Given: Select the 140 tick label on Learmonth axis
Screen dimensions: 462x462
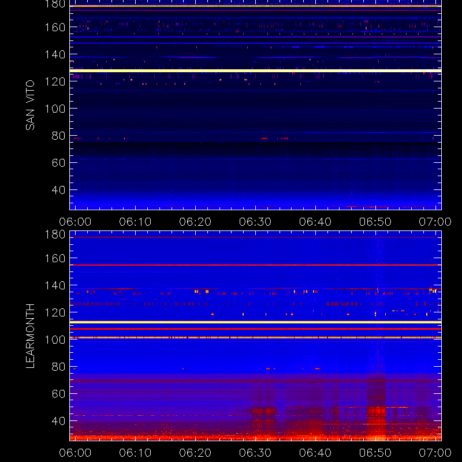Looking at the screenshot, I should (55, 285).
